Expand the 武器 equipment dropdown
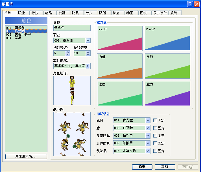 pos(148,120)
